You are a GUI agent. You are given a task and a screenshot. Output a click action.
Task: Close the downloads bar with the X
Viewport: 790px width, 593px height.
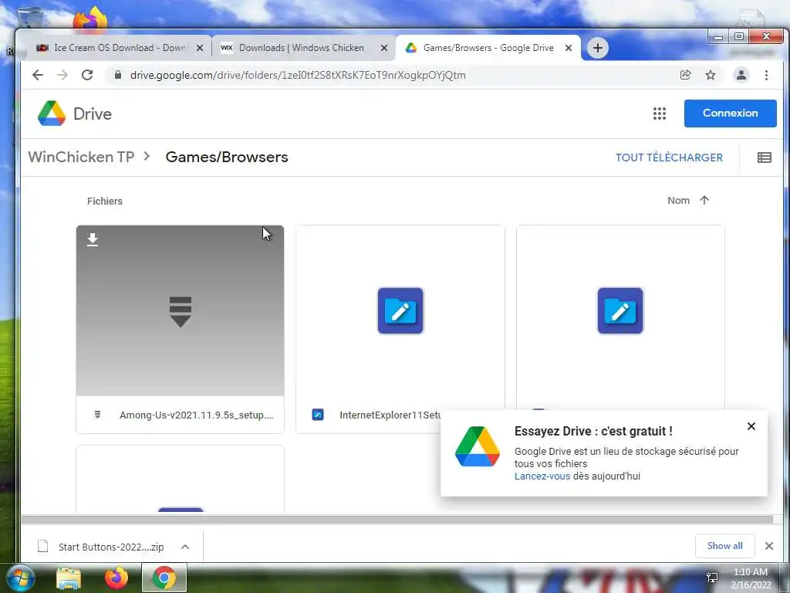[x=769, y=546]
